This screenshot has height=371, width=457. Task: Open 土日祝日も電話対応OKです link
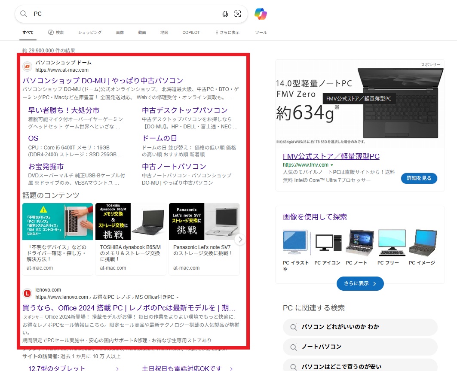pyautogui.click(x=182, y=368)
